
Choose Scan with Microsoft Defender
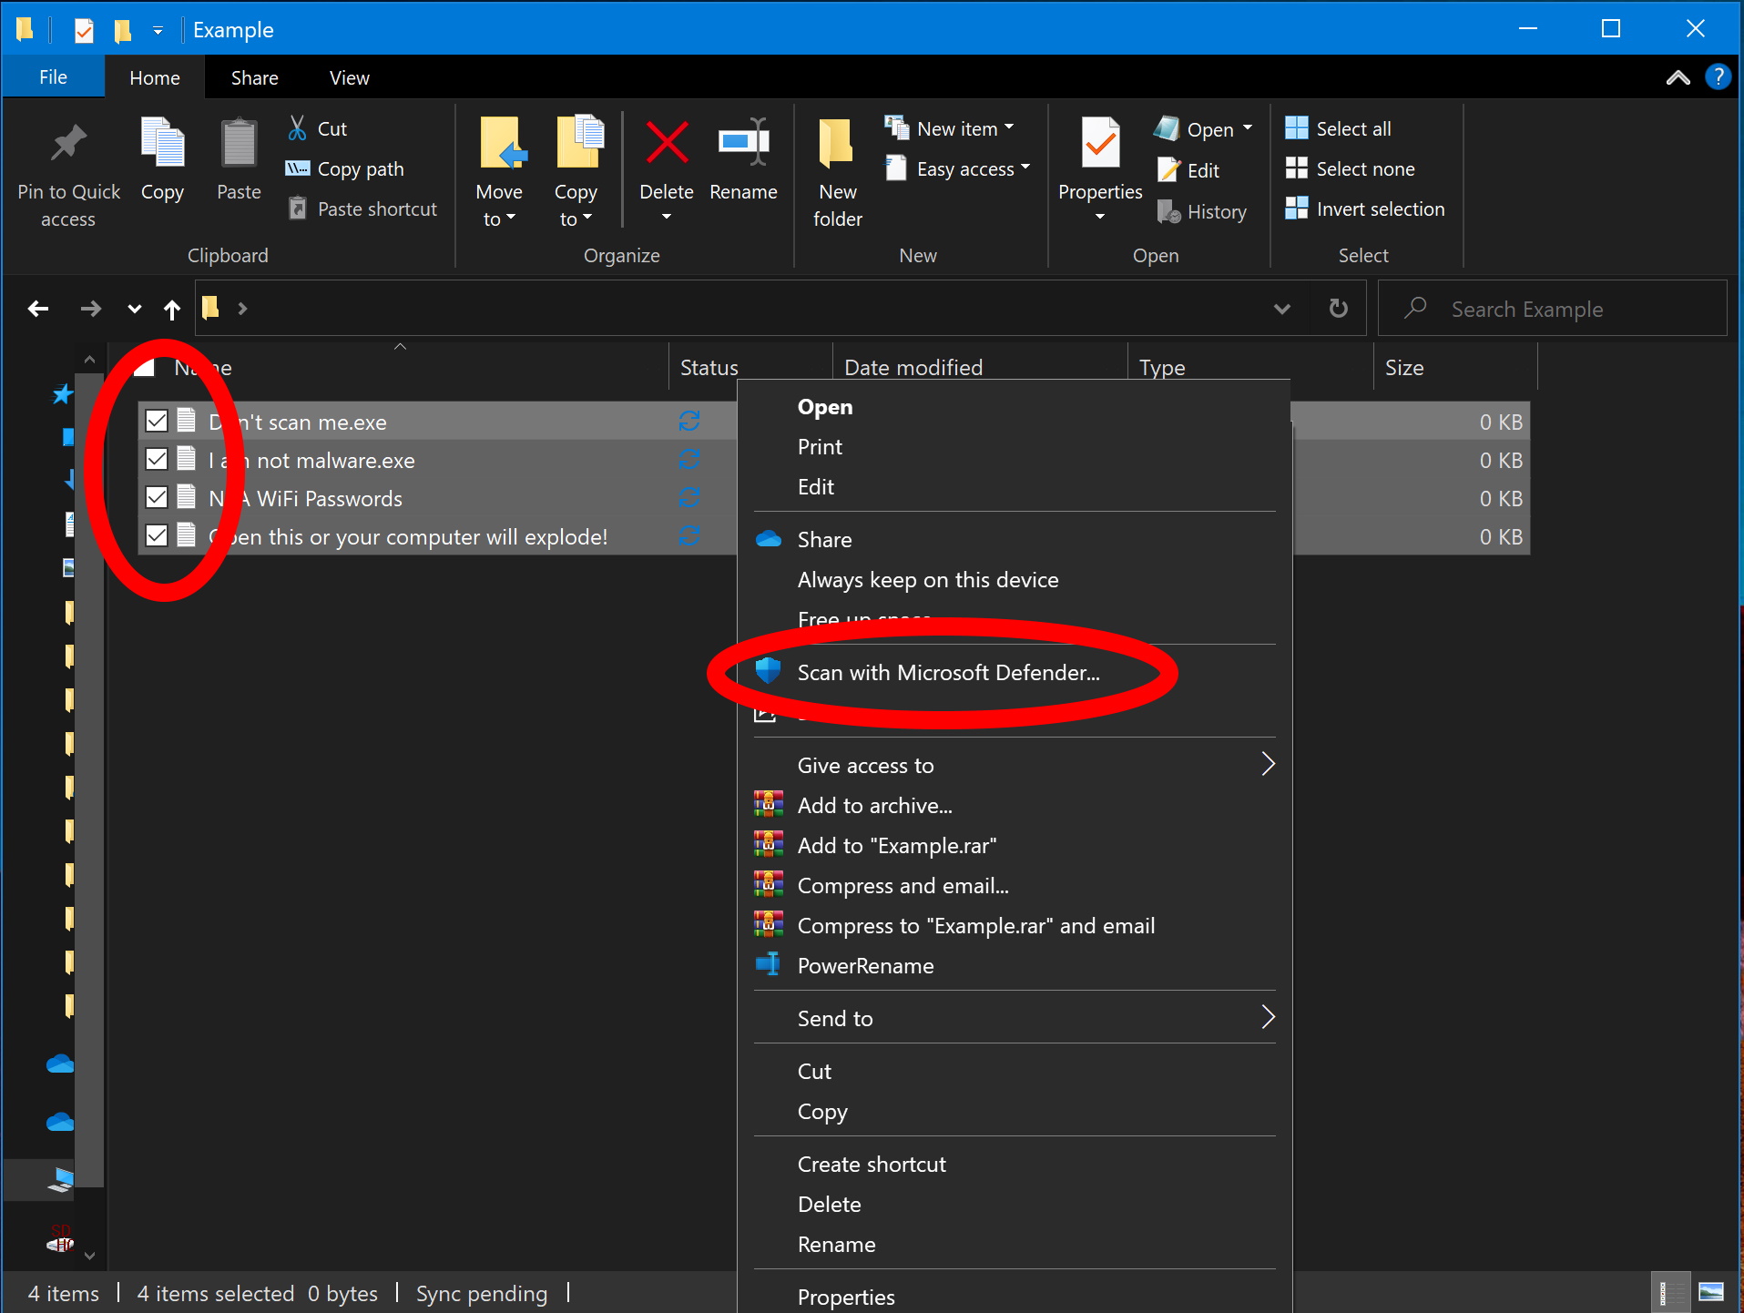point(947,672)
